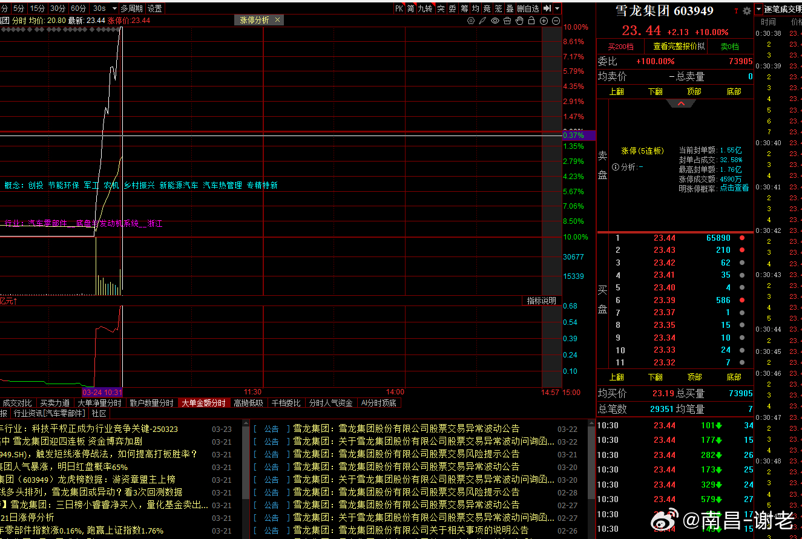
Task: Open the 指标说明 indicator description button
Action: click(x=541, y=301)
